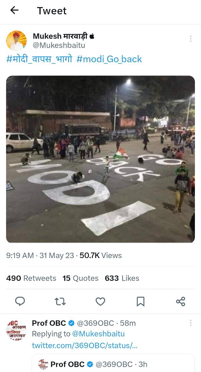Open the @Mukeshbaitu handle under author name
This screenshot has height=372, width=201.
(x=59, y=45)
